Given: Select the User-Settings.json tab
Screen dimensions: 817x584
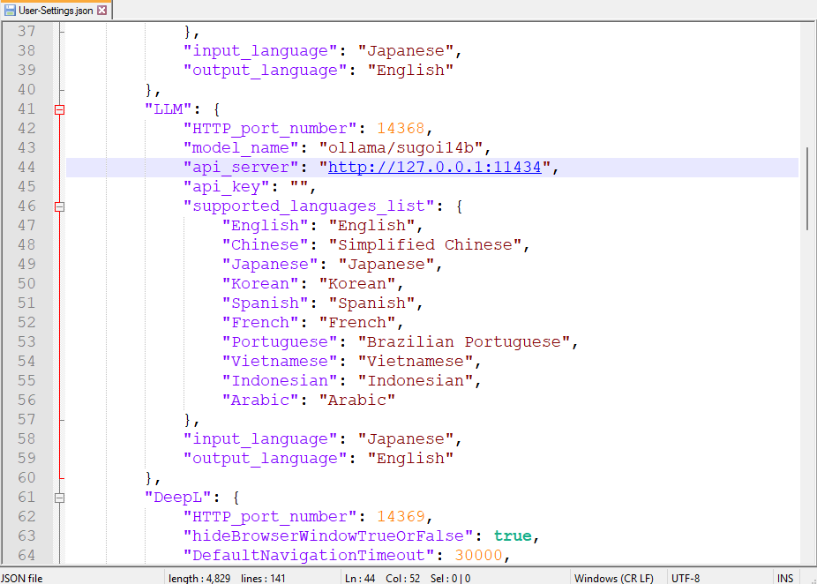Looking at the screenshot, I should 56,10.
